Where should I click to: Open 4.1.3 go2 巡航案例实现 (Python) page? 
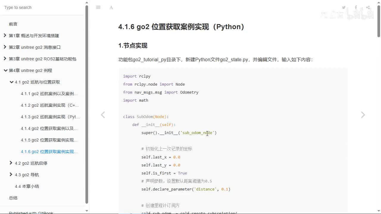pos(50,117)
